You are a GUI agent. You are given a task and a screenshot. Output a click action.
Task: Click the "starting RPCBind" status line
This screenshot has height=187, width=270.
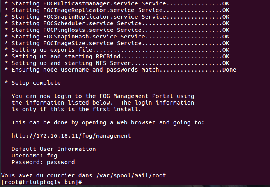click(117, 56)
